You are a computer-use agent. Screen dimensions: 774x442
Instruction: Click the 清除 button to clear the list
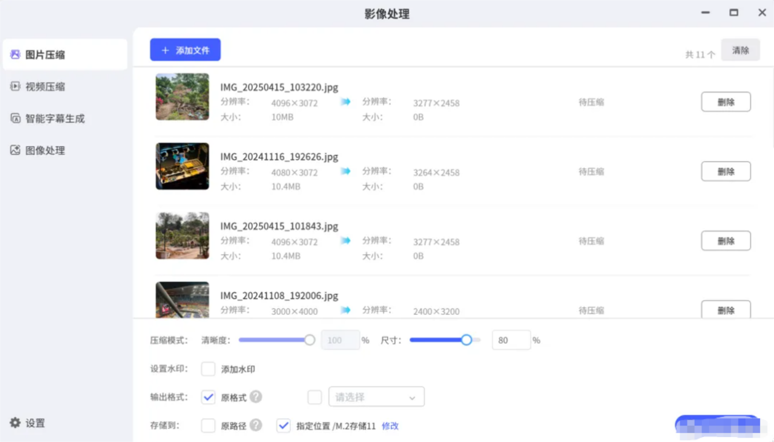pyautogui.click(x=740, y=50)
